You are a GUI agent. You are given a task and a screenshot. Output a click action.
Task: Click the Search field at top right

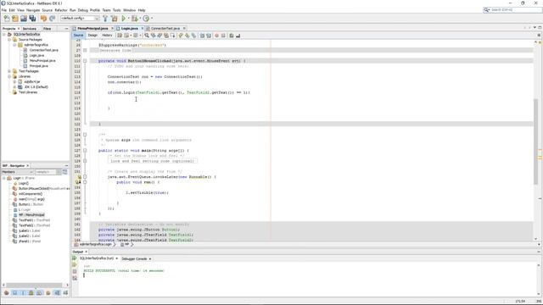(512, 9)
